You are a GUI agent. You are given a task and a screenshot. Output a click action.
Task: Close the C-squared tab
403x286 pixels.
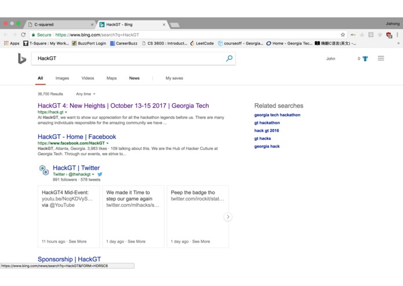(x=92, y=25)
